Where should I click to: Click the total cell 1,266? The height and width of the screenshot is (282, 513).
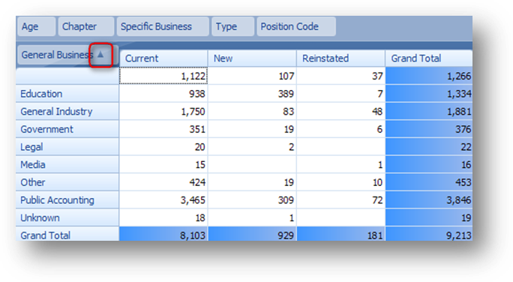tap(429, 76)
